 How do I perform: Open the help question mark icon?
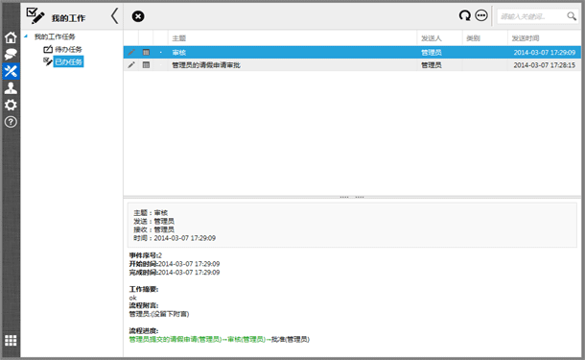pos(11,122)
